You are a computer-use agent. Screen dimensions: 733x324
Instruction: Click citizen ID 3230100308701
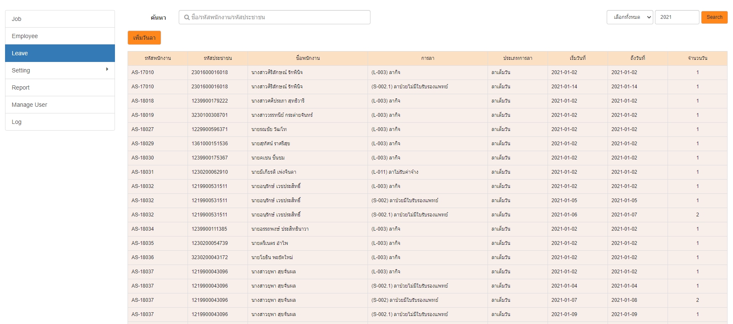coord(209,115)
